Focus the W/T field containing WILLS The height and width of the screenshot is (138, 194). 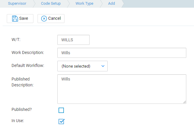tap(74, 40)
